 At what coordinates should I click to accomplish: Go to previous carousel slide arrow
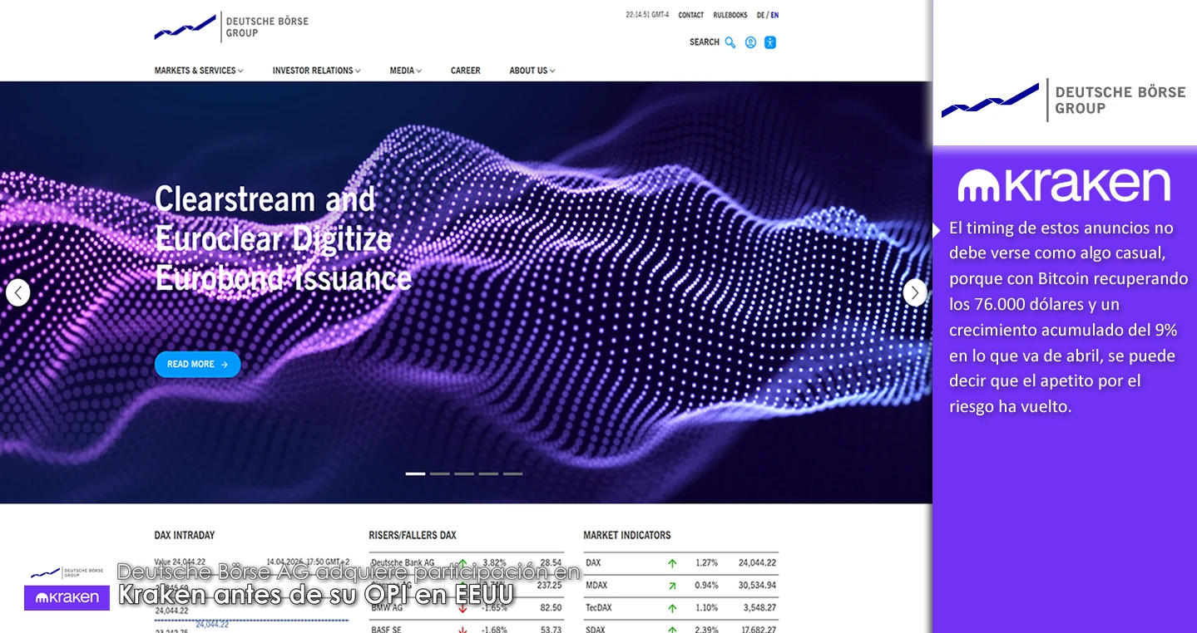(18, 292)
